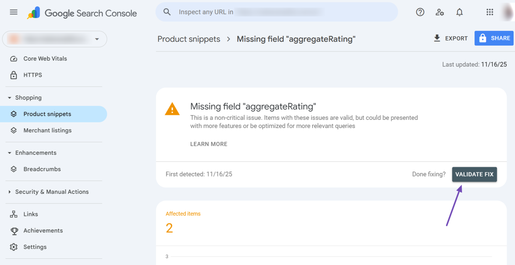Open the property selector dropdown
The image size is (515, 265).
pos(96,39)
